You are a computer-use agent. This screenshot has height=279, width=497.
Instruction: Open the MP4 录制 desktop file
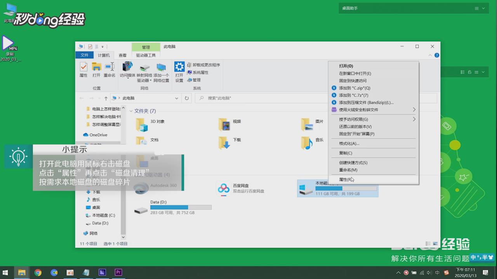click(10, 48)
